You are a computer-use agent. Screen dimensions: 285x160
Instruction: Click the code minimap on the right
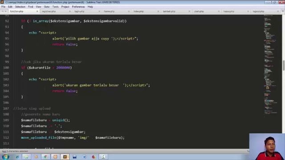270,65
